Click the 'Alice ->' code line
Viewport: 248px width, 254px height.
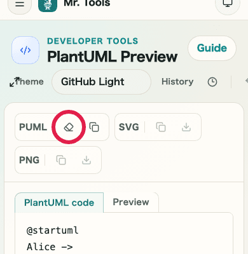[50, 247]
